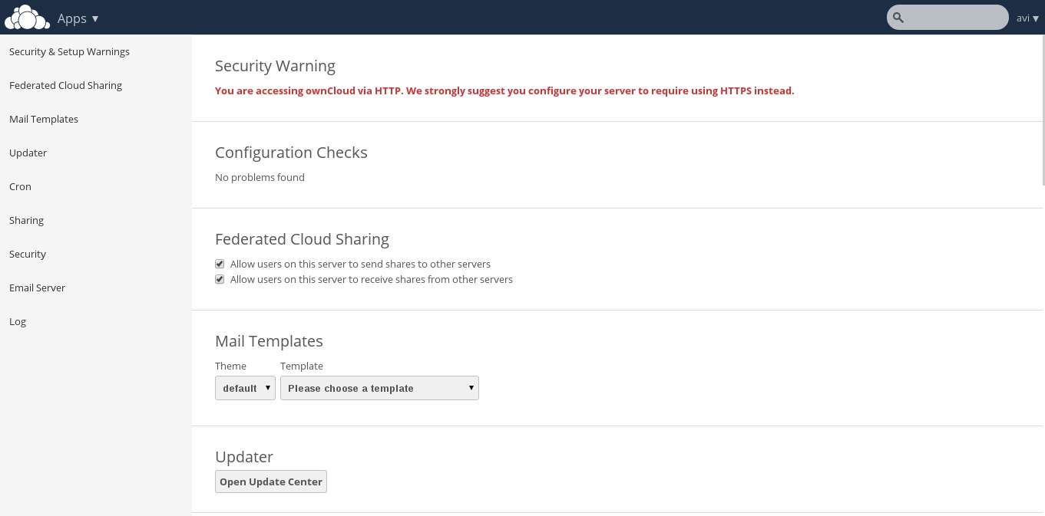Open the avi user menu
This screenshot has width=1045, height=516.
pos(1027,18)
